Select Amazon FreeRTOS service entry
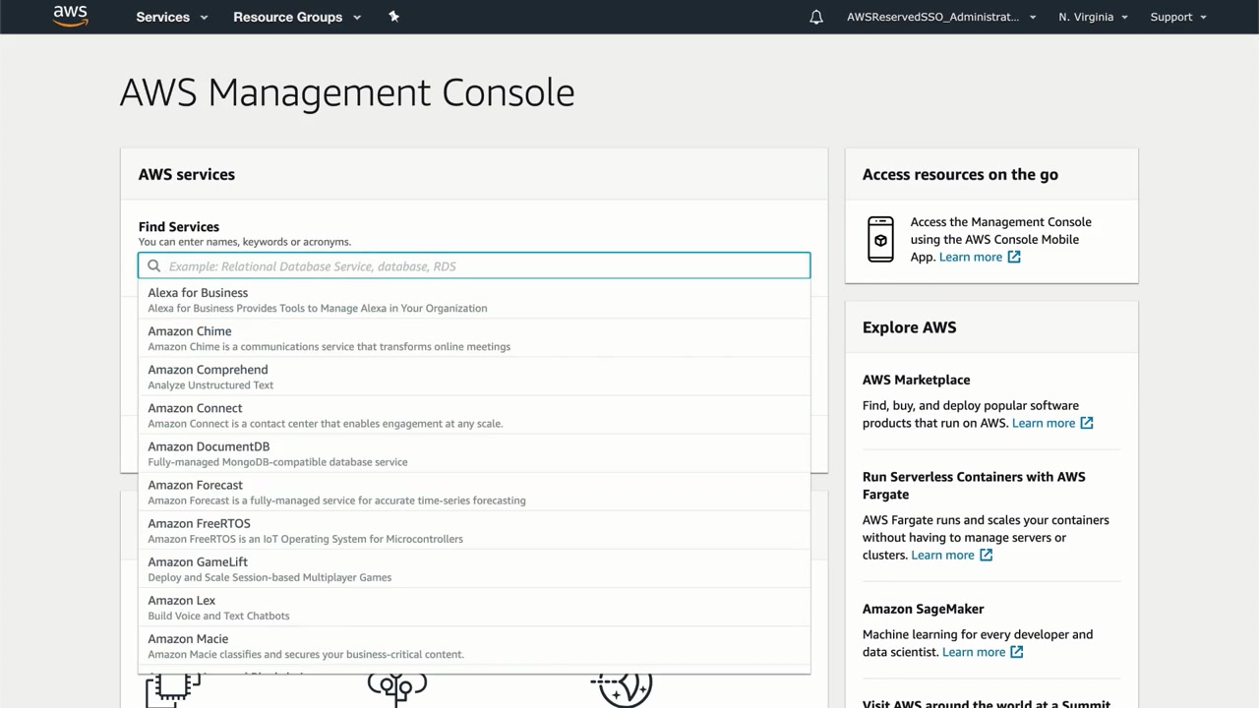Image resolution: width=1259 pixels, height=708 pixels. [x=474, y=530]
